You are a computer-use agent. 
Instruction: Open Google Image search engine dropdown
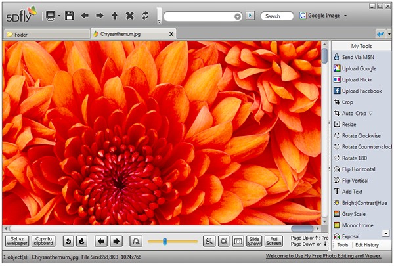pos(345,16)
